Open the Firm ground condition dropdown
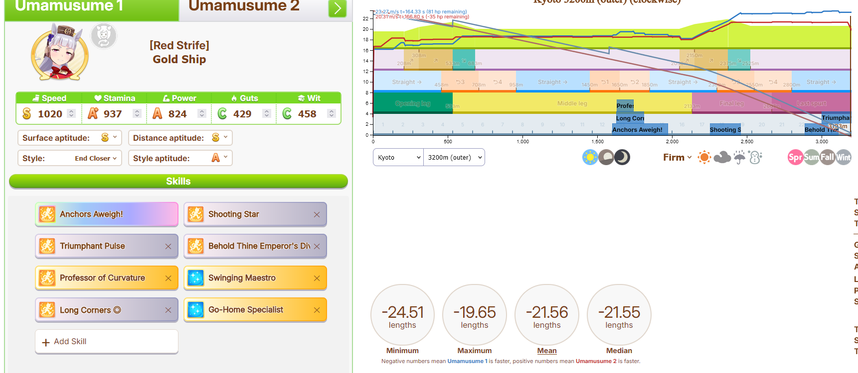 (x=677, y=157)
